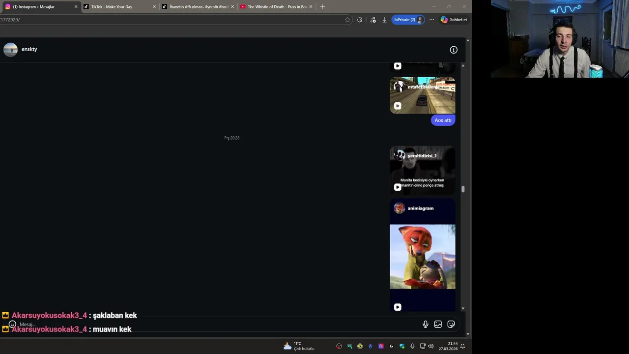Click the animiagram account name
Image resolution: width=629 pixels, height=354 pixels.
click(421, 208)
